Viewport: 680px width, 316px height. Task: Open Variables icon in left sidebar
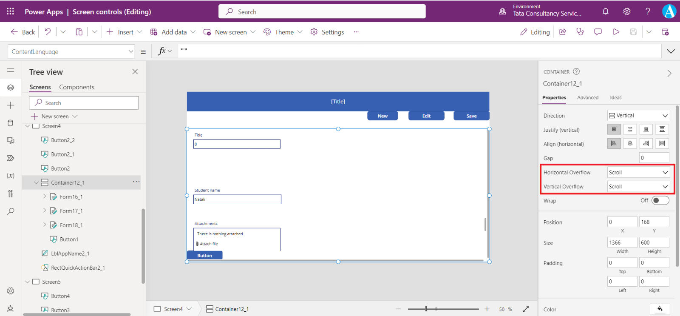[x=11, y=176]
